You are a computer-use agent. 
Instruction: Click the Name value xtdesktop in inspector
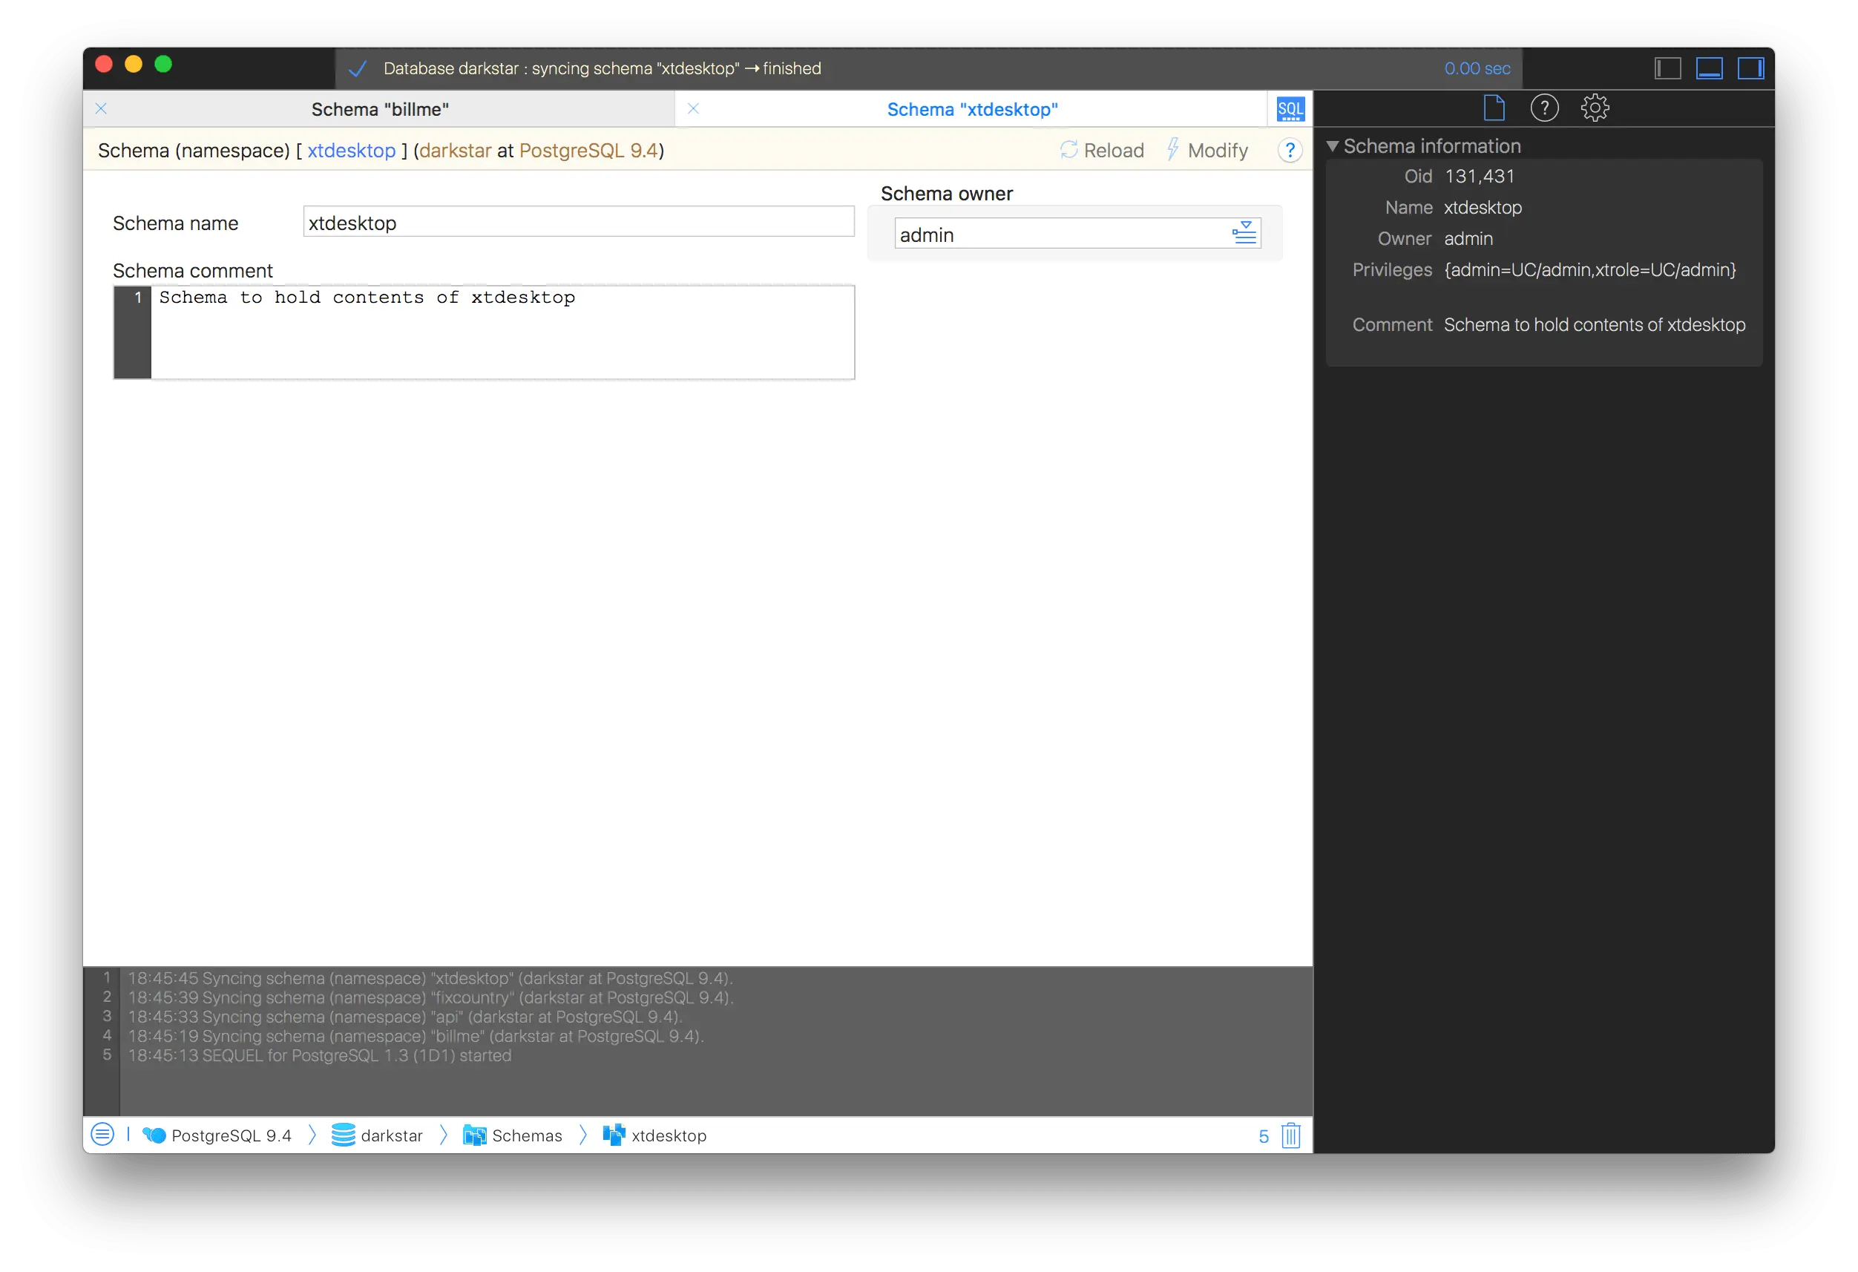pyautogui.click(x=1483, y=207)
